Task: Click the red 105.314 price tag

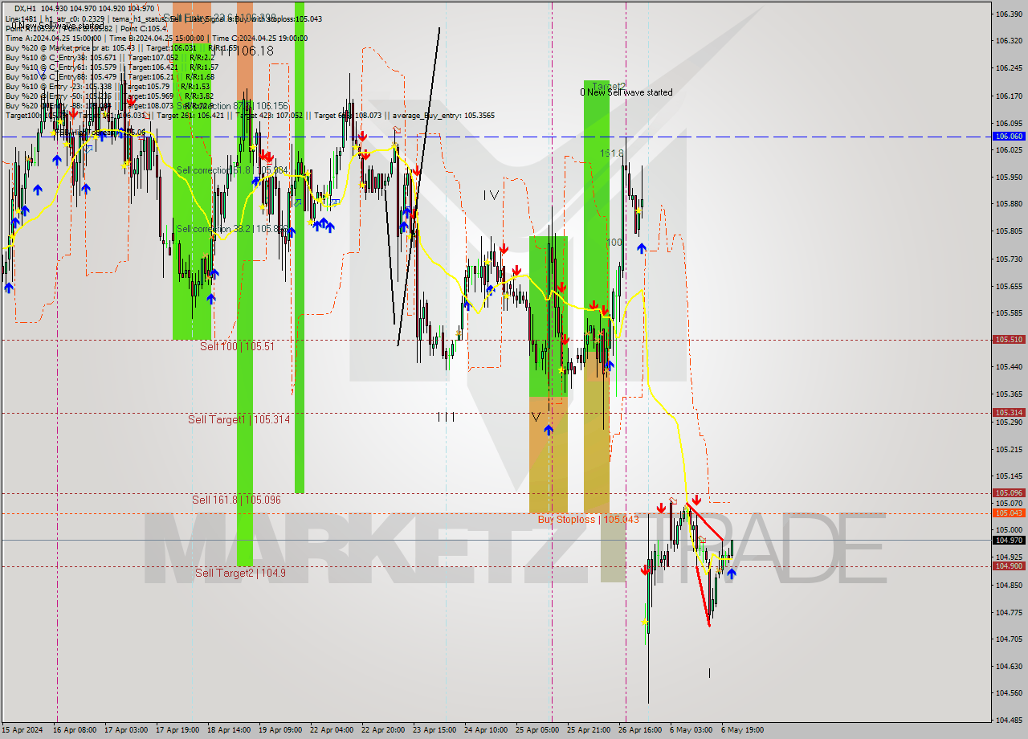Action: [1009, 412]
